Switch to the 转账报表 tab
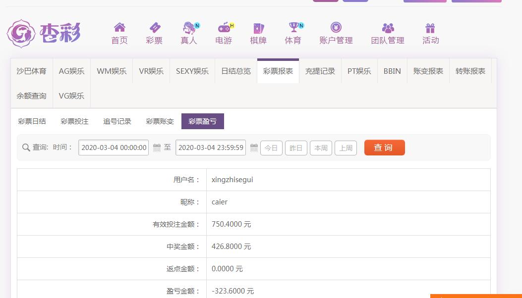Screen dimensions: 522x298 pos(470,71)
